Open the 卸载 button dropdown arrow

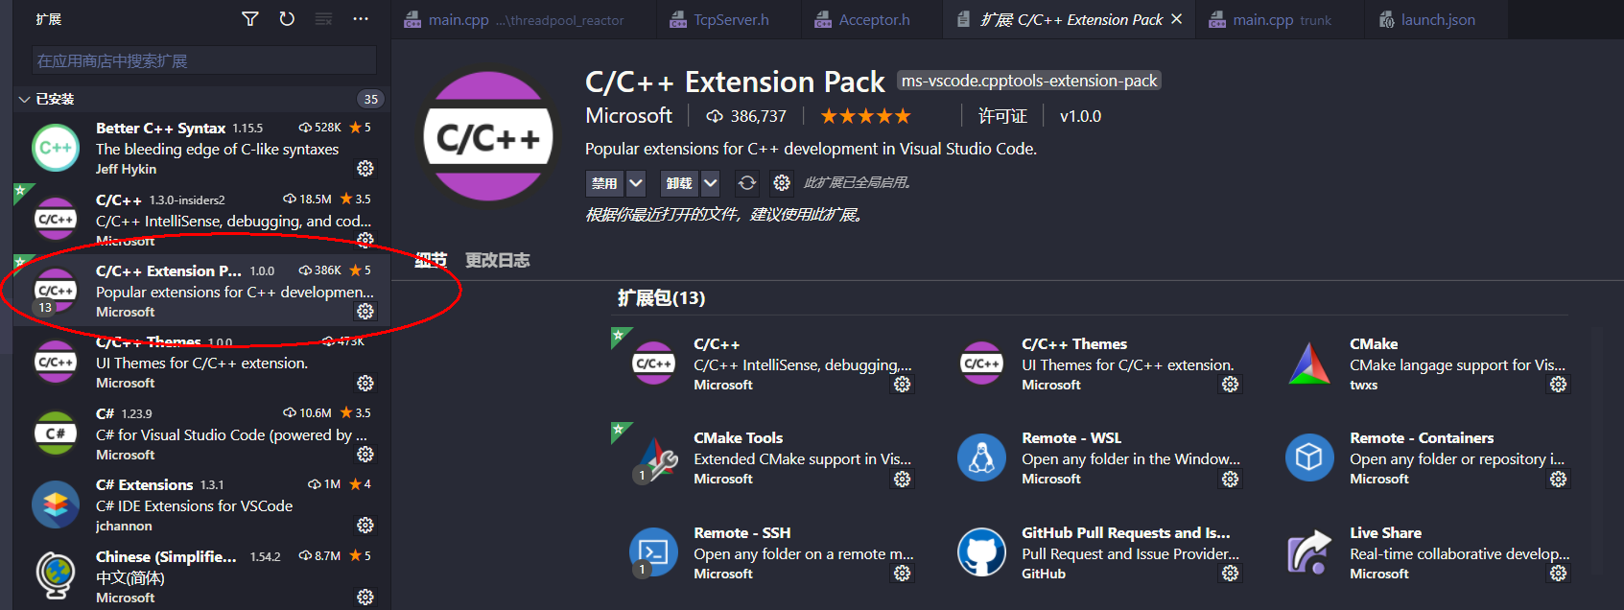pyautogui.click(x=710, y=183)
